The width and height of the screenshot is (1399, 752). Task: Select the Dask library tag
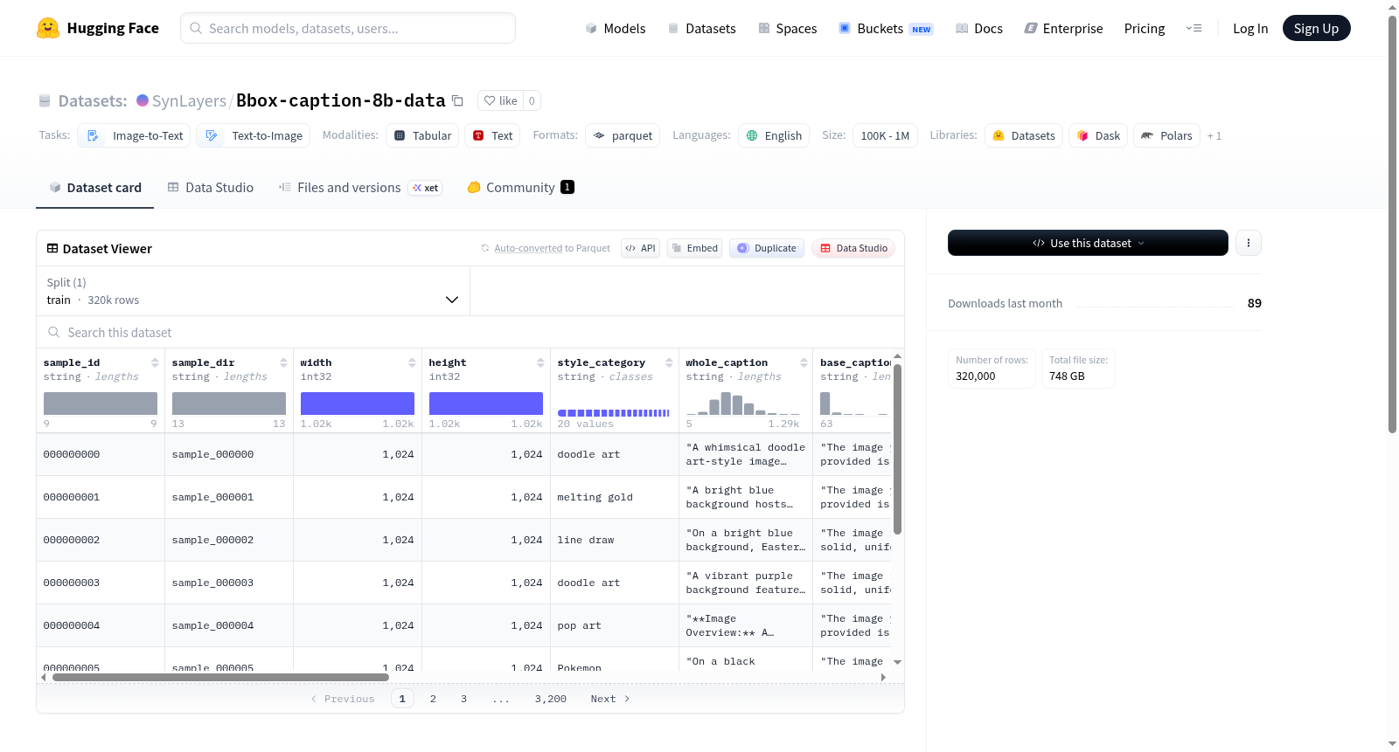1098,135
